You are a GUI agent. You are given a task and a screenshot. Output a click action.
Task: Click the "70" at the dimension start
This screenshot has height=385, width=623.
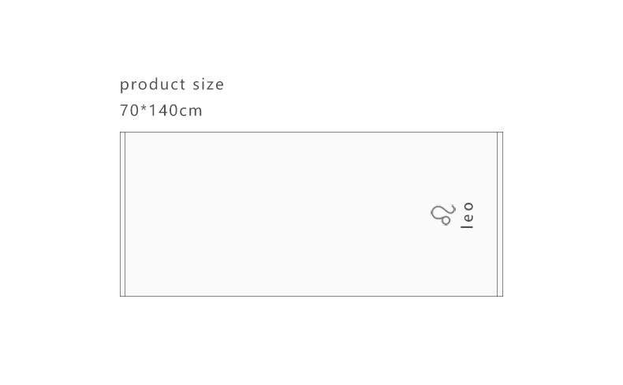[x=129, y=110]
